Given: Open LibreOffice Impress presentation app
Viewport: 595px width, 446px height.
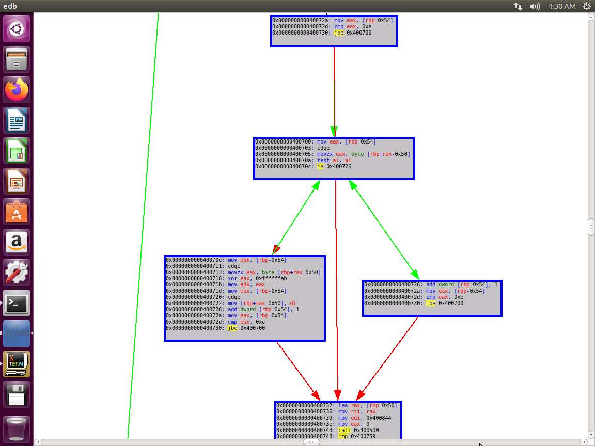Looking at the screenshot, I should tap(17, 182).
